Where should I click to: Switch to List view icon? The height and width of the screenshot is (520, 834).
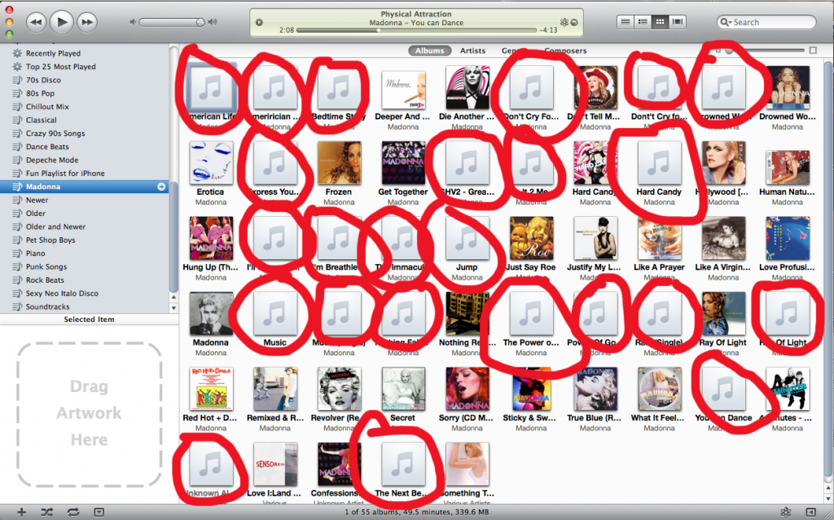pos(625,21)
